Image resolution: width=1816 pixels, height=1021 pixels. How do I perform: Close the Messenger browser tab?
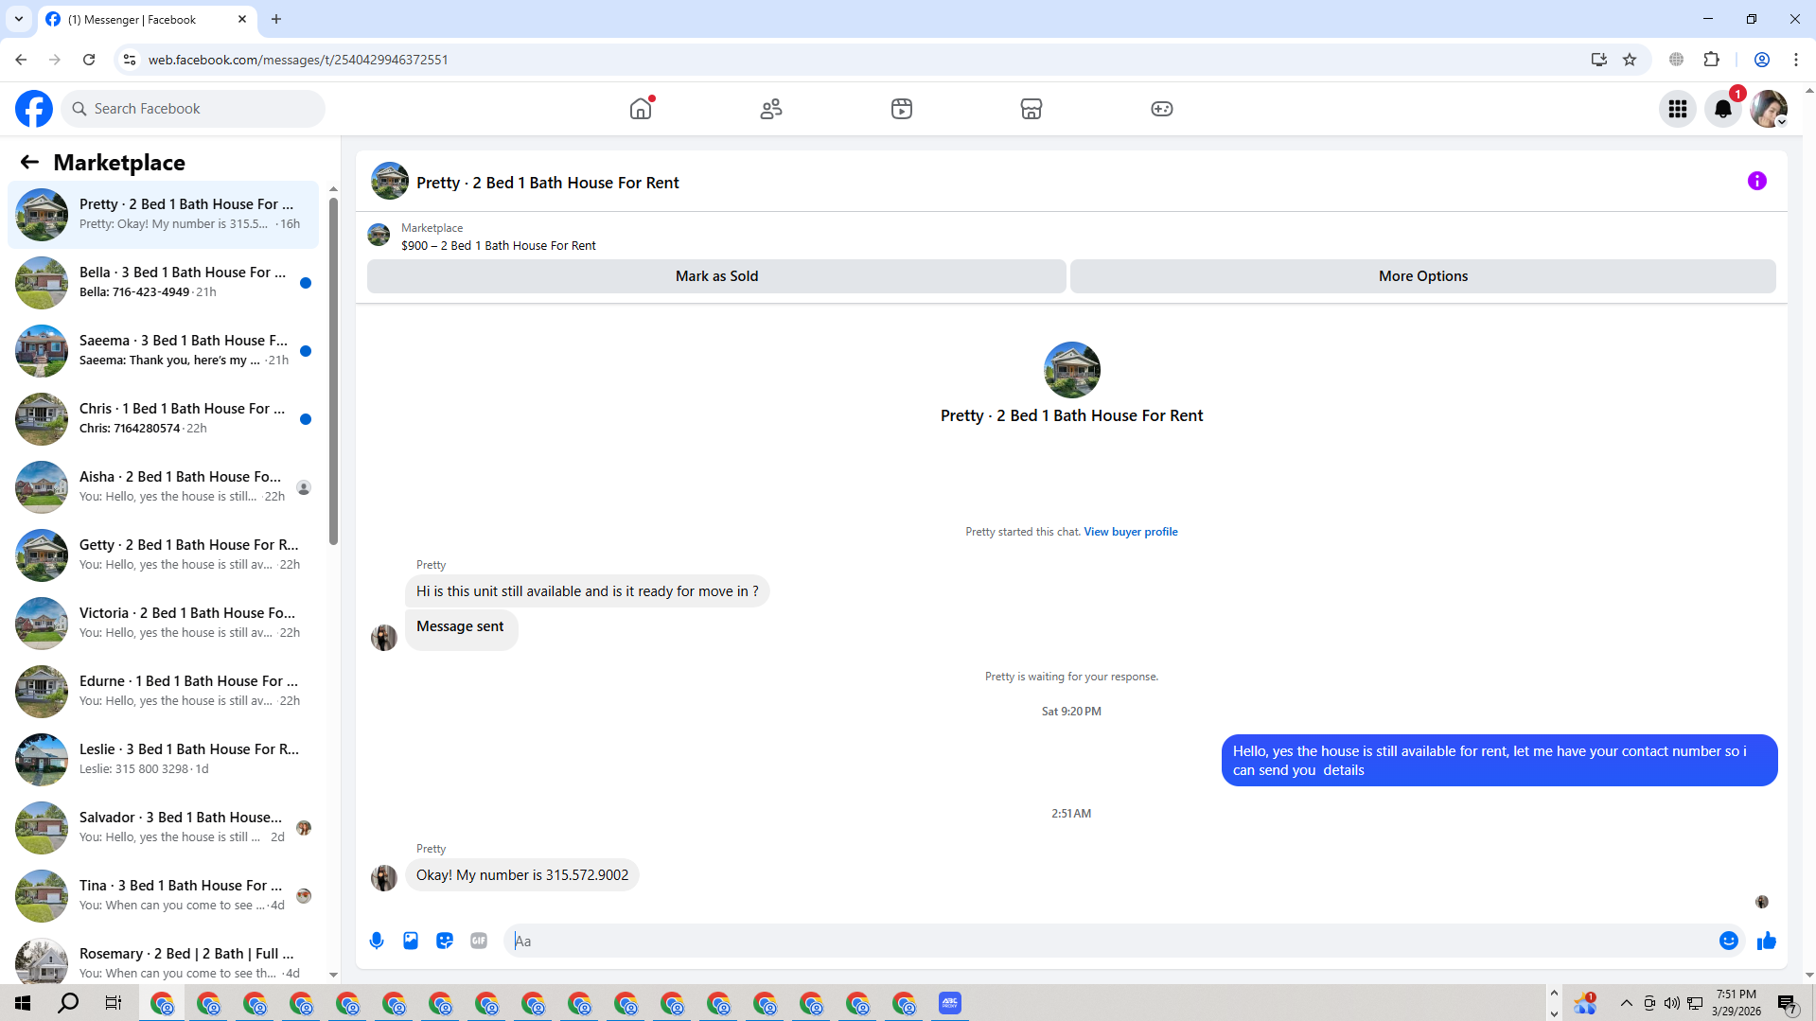coord(242,19)
